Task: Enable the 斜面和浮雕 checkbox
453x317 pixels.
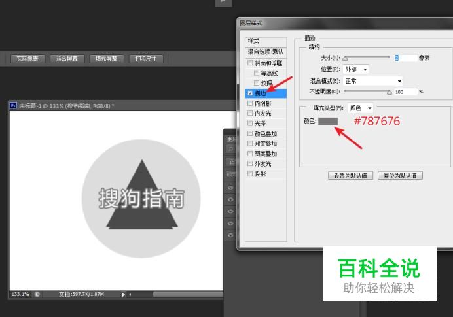Action: point(250,63)
